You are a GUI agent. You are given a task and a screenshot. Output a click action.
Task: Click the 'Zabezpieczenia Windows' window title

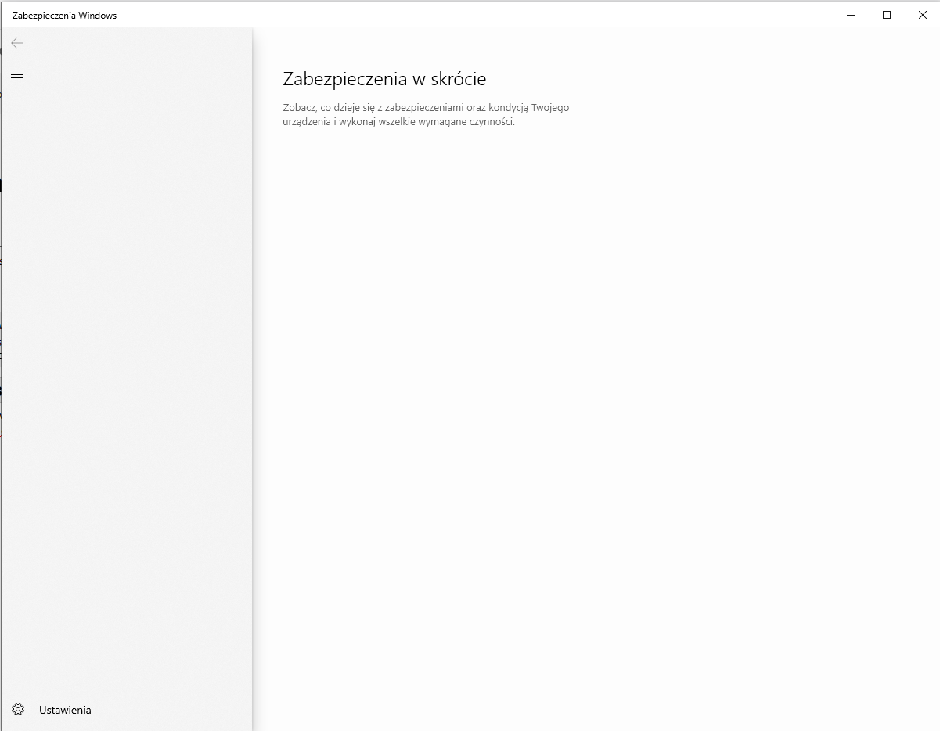point(64,15)
